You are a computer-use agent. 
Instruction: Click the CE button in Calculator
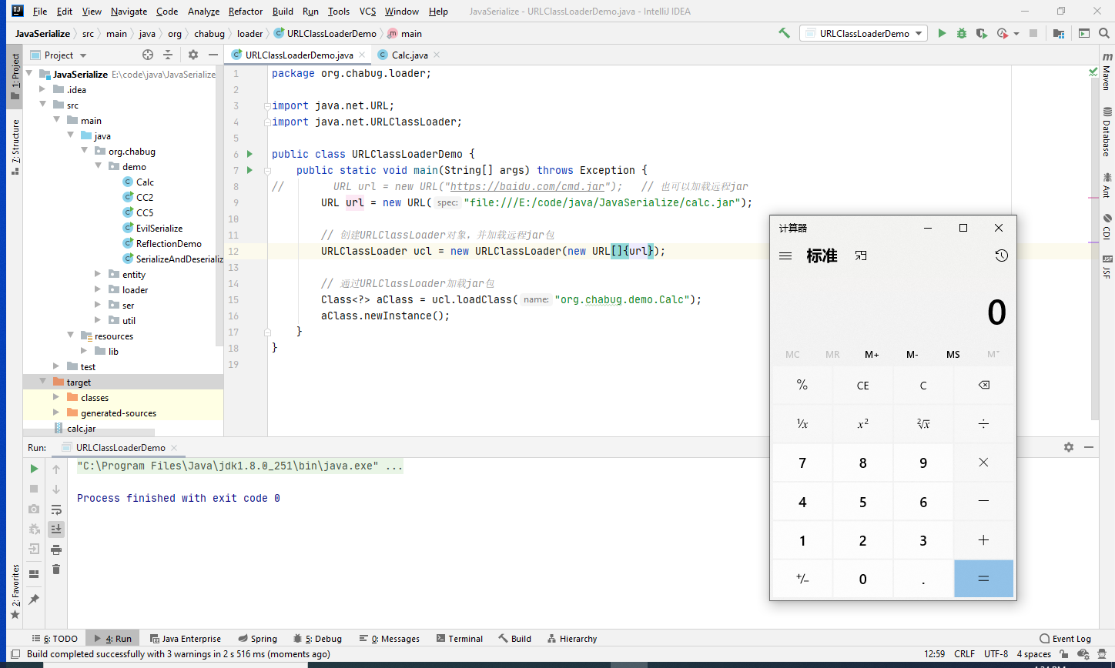(x=862, y=386)
